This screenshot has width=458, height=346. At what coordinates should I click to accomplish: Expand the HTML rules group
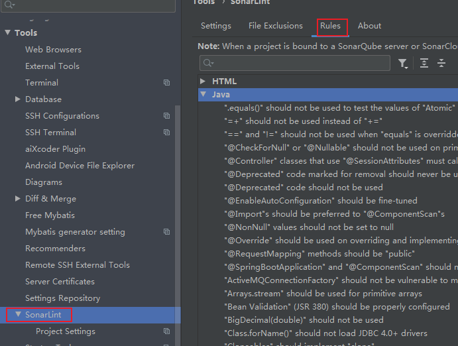203,81
